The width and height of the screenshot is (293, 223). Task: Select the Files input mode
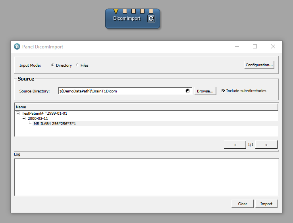coord(77,65)
